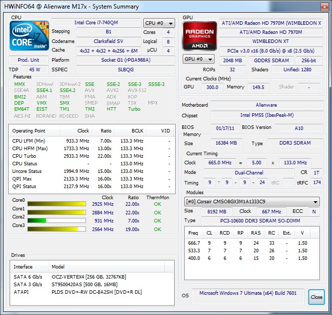
Task: Click the HTT feature label
Action: pos(111,109)
